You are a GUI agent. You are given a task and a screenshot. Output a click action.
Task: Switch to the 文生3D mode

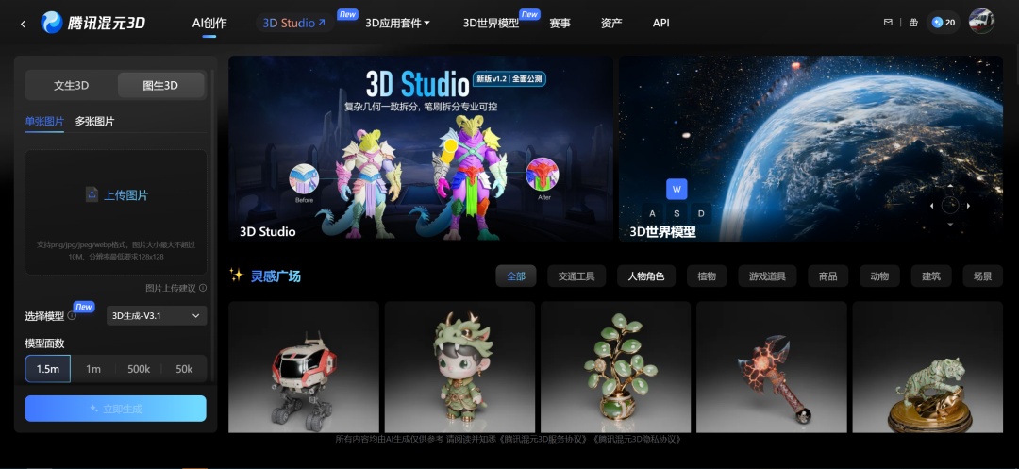click(71, 85)
